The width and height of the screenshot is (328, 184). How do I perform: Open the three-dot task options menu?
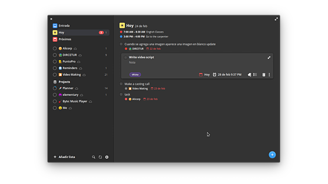tap(269, 75)
